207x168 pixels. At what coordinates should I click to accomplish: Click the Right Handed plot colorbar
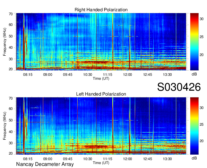pos(194,42)
